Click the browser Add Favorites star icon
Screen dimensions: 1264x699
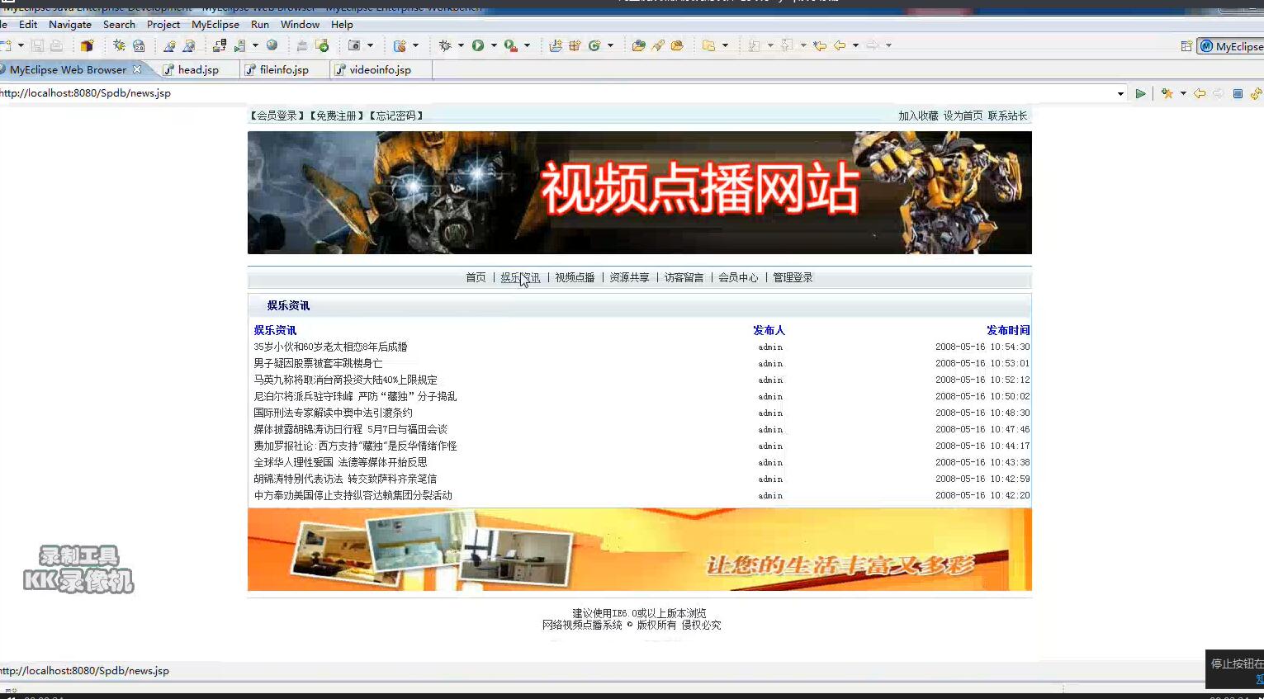coord(1167,94)
